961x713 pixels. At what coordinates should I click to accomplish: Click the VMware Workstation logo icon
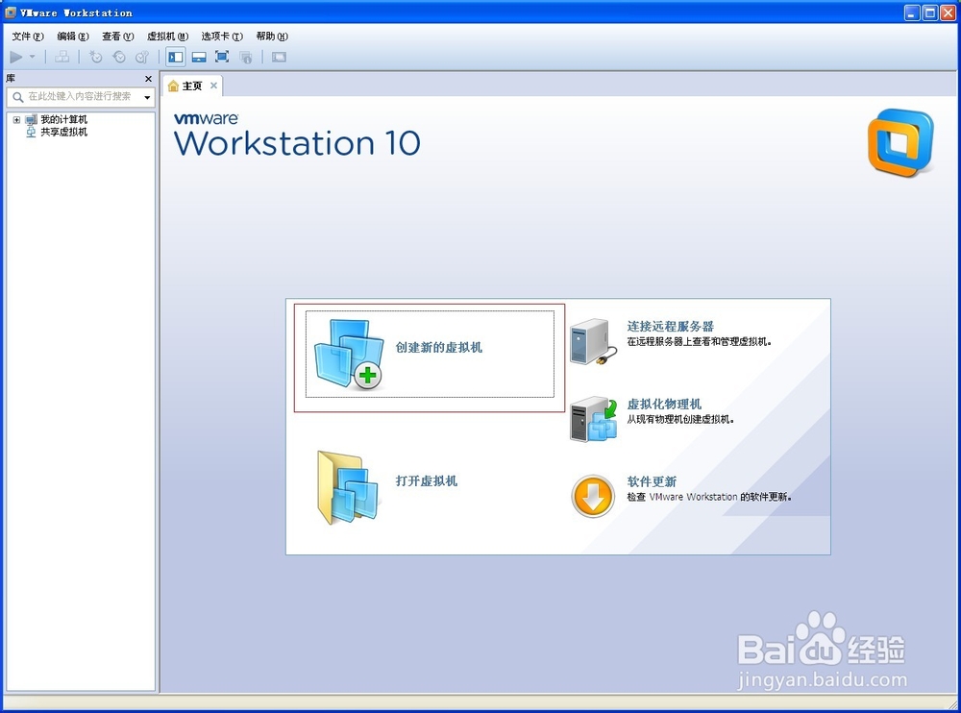pyautogui.click(x=900, y=142)
